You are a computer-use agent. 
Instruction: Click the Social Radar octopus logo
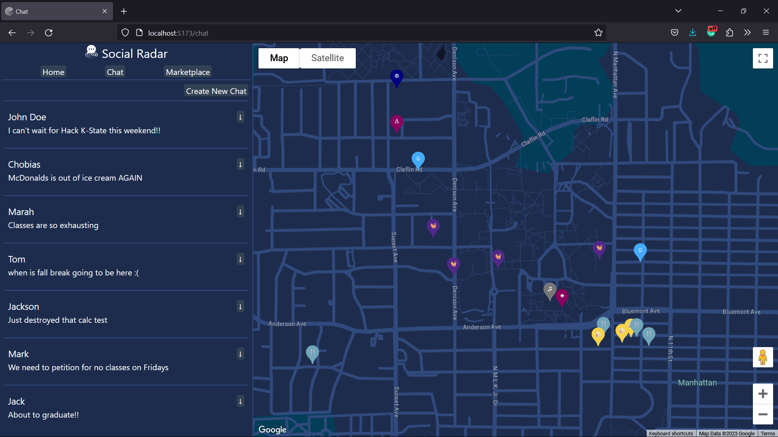(91, 51)
